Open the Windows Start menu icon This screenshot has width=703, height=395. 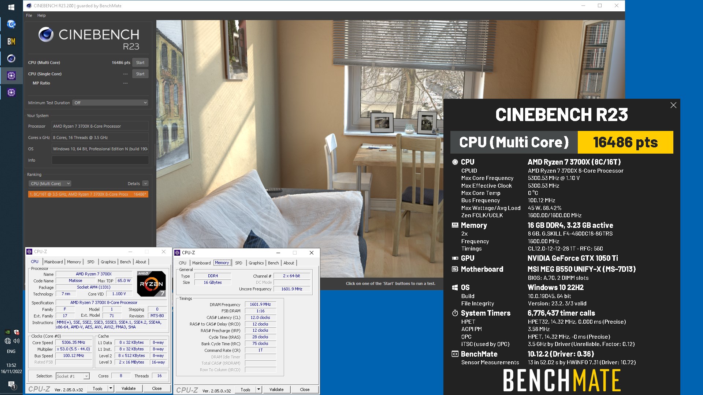11,7
